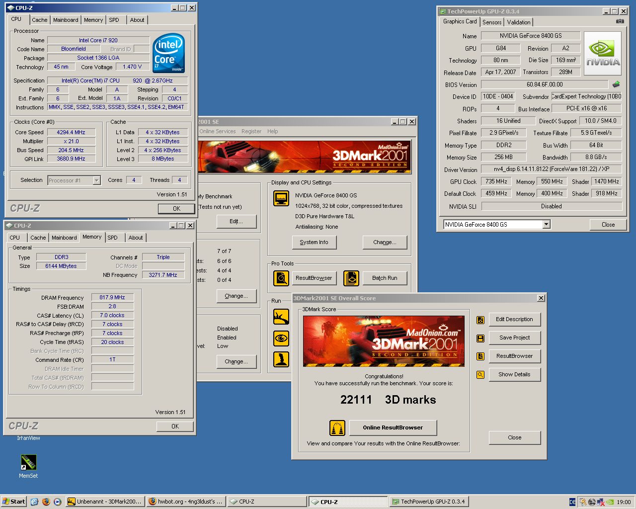
Task: Click the ResultBrowser button in Pro Tools
Action: pyautogui.click(x=314, y=278)
